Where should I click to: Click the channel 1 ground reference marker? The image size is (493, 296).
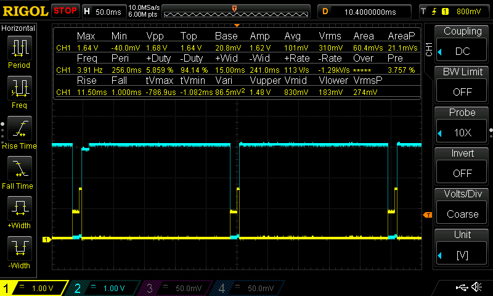coord(47,240)
